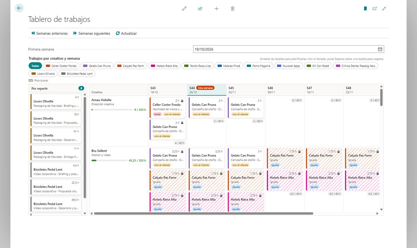Viewport: 417px width, 248px height.
Task: Open page in new window icon
Action: 375,8
